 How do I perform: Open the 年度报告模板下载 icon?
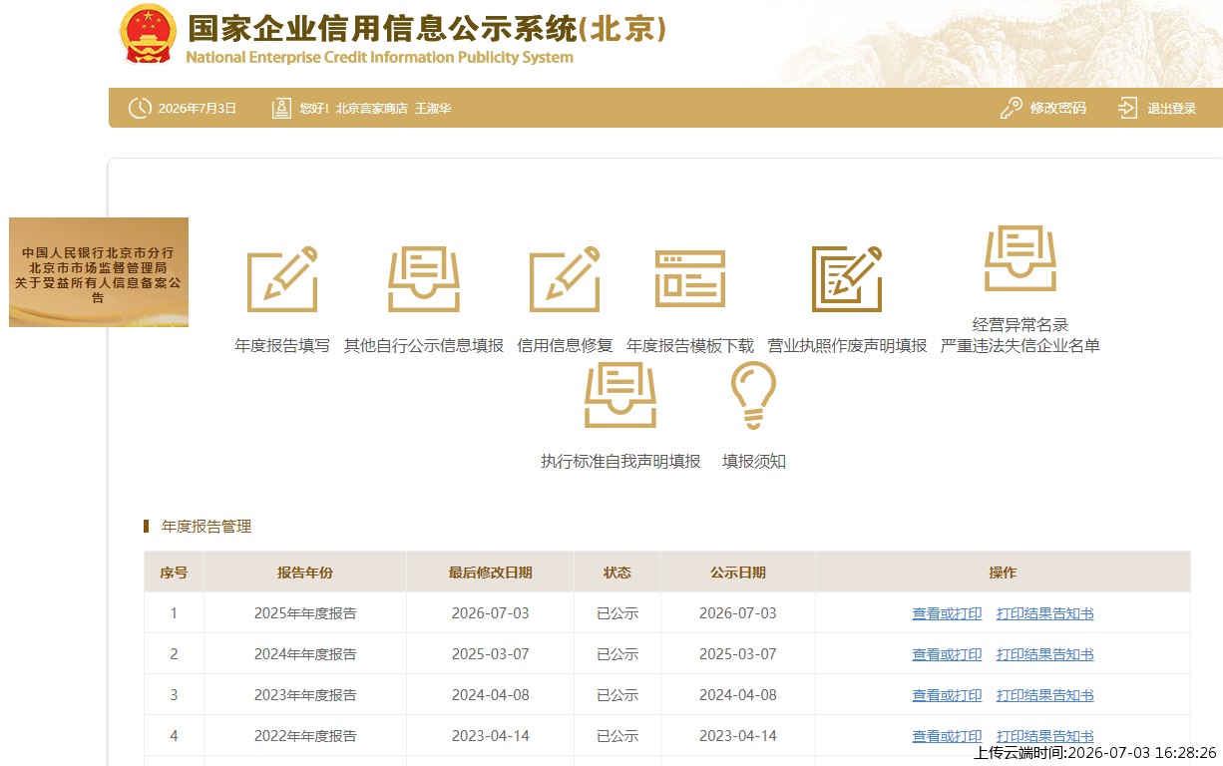tap(690, 278)
